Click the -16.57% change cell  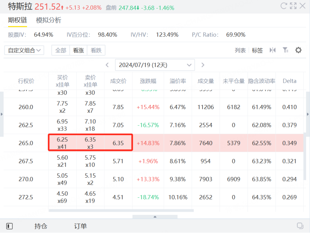pyautogui.click(x=148, y=125)
